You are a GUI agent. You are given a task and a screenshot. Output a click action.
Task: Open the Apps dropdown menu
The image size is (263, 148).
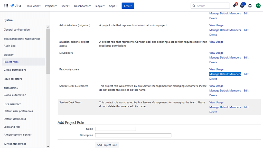[x=113, y=6]
